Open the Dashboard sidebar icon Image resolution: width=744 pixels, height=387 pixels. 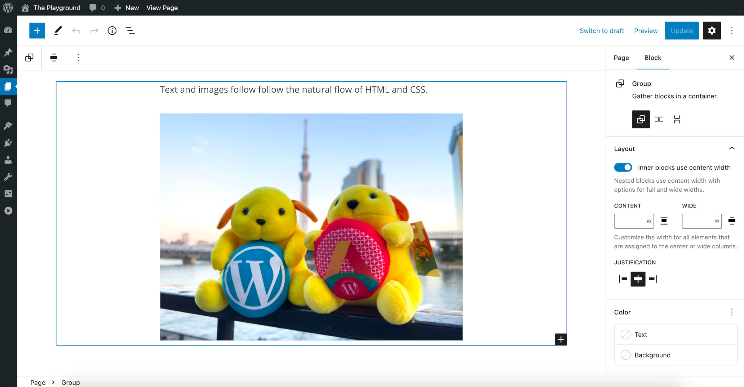click(8, 30)
